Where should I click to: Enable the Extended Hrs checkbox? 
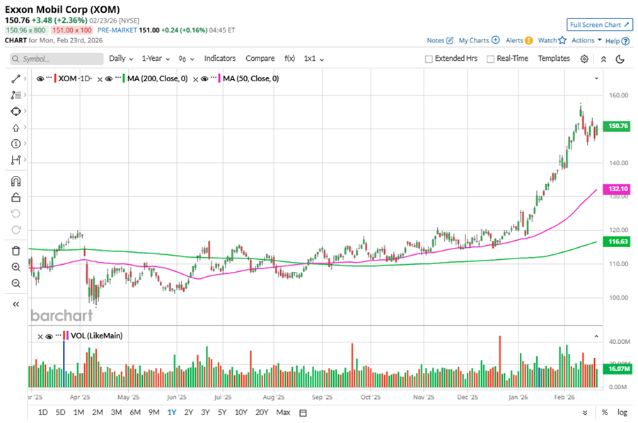[x=429, y=59]
